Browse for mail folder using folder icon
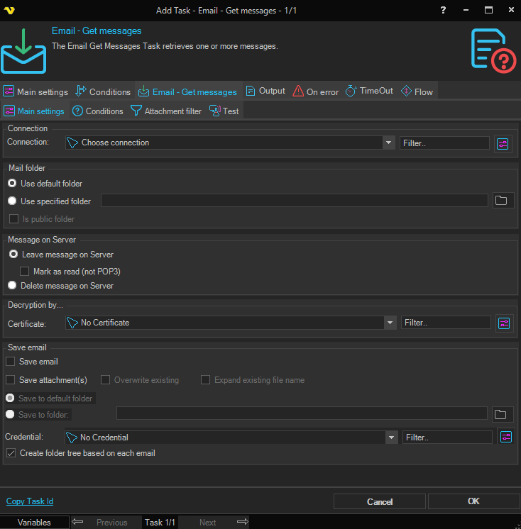 coord(501,201)
